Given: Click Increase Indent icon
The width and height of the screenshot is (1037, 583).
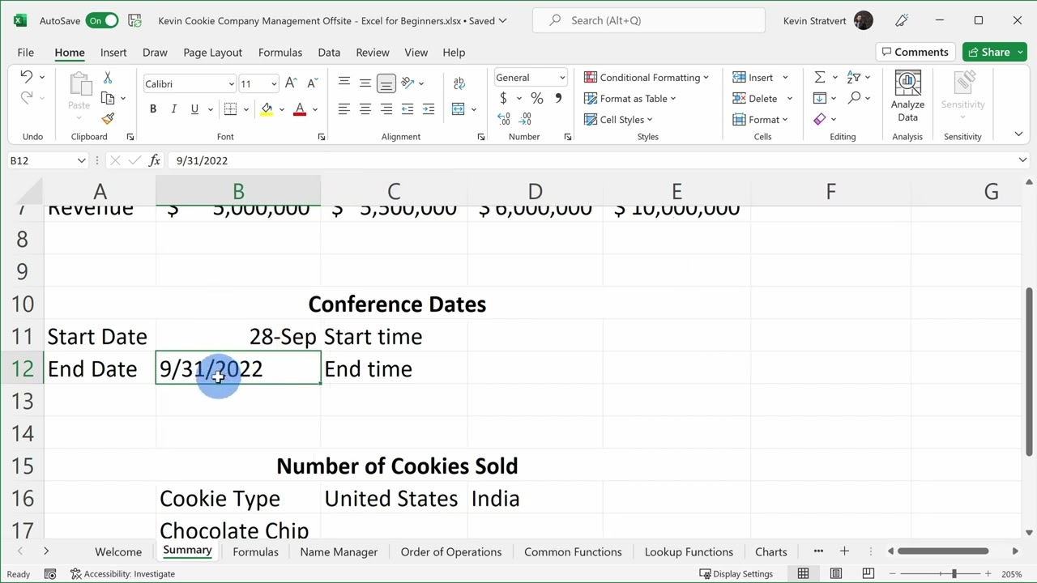Looking at the screenshot, I should (x=429, y=109).
